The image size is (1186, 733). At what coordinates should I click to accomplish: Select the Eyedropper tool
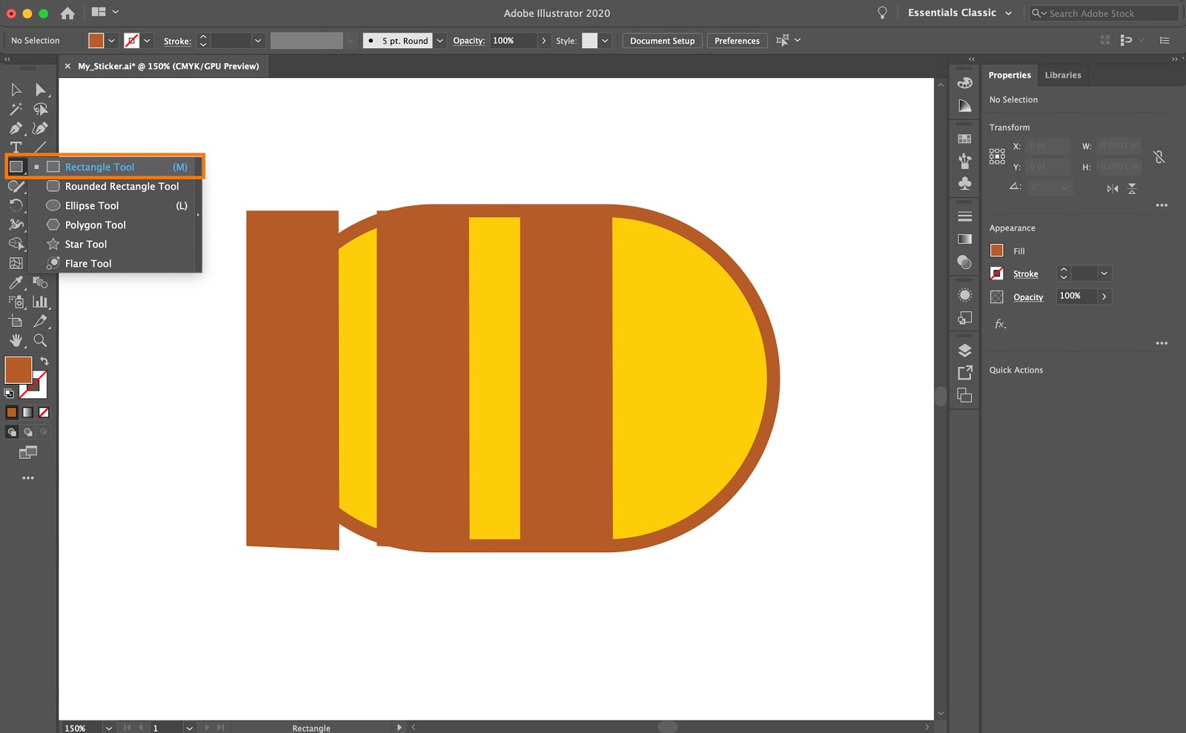click(x=16, y=282)
